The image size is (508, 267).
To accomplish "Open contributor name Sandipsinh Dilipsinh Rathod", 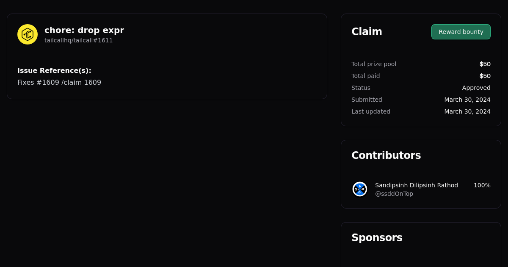I will pos(416,185).
